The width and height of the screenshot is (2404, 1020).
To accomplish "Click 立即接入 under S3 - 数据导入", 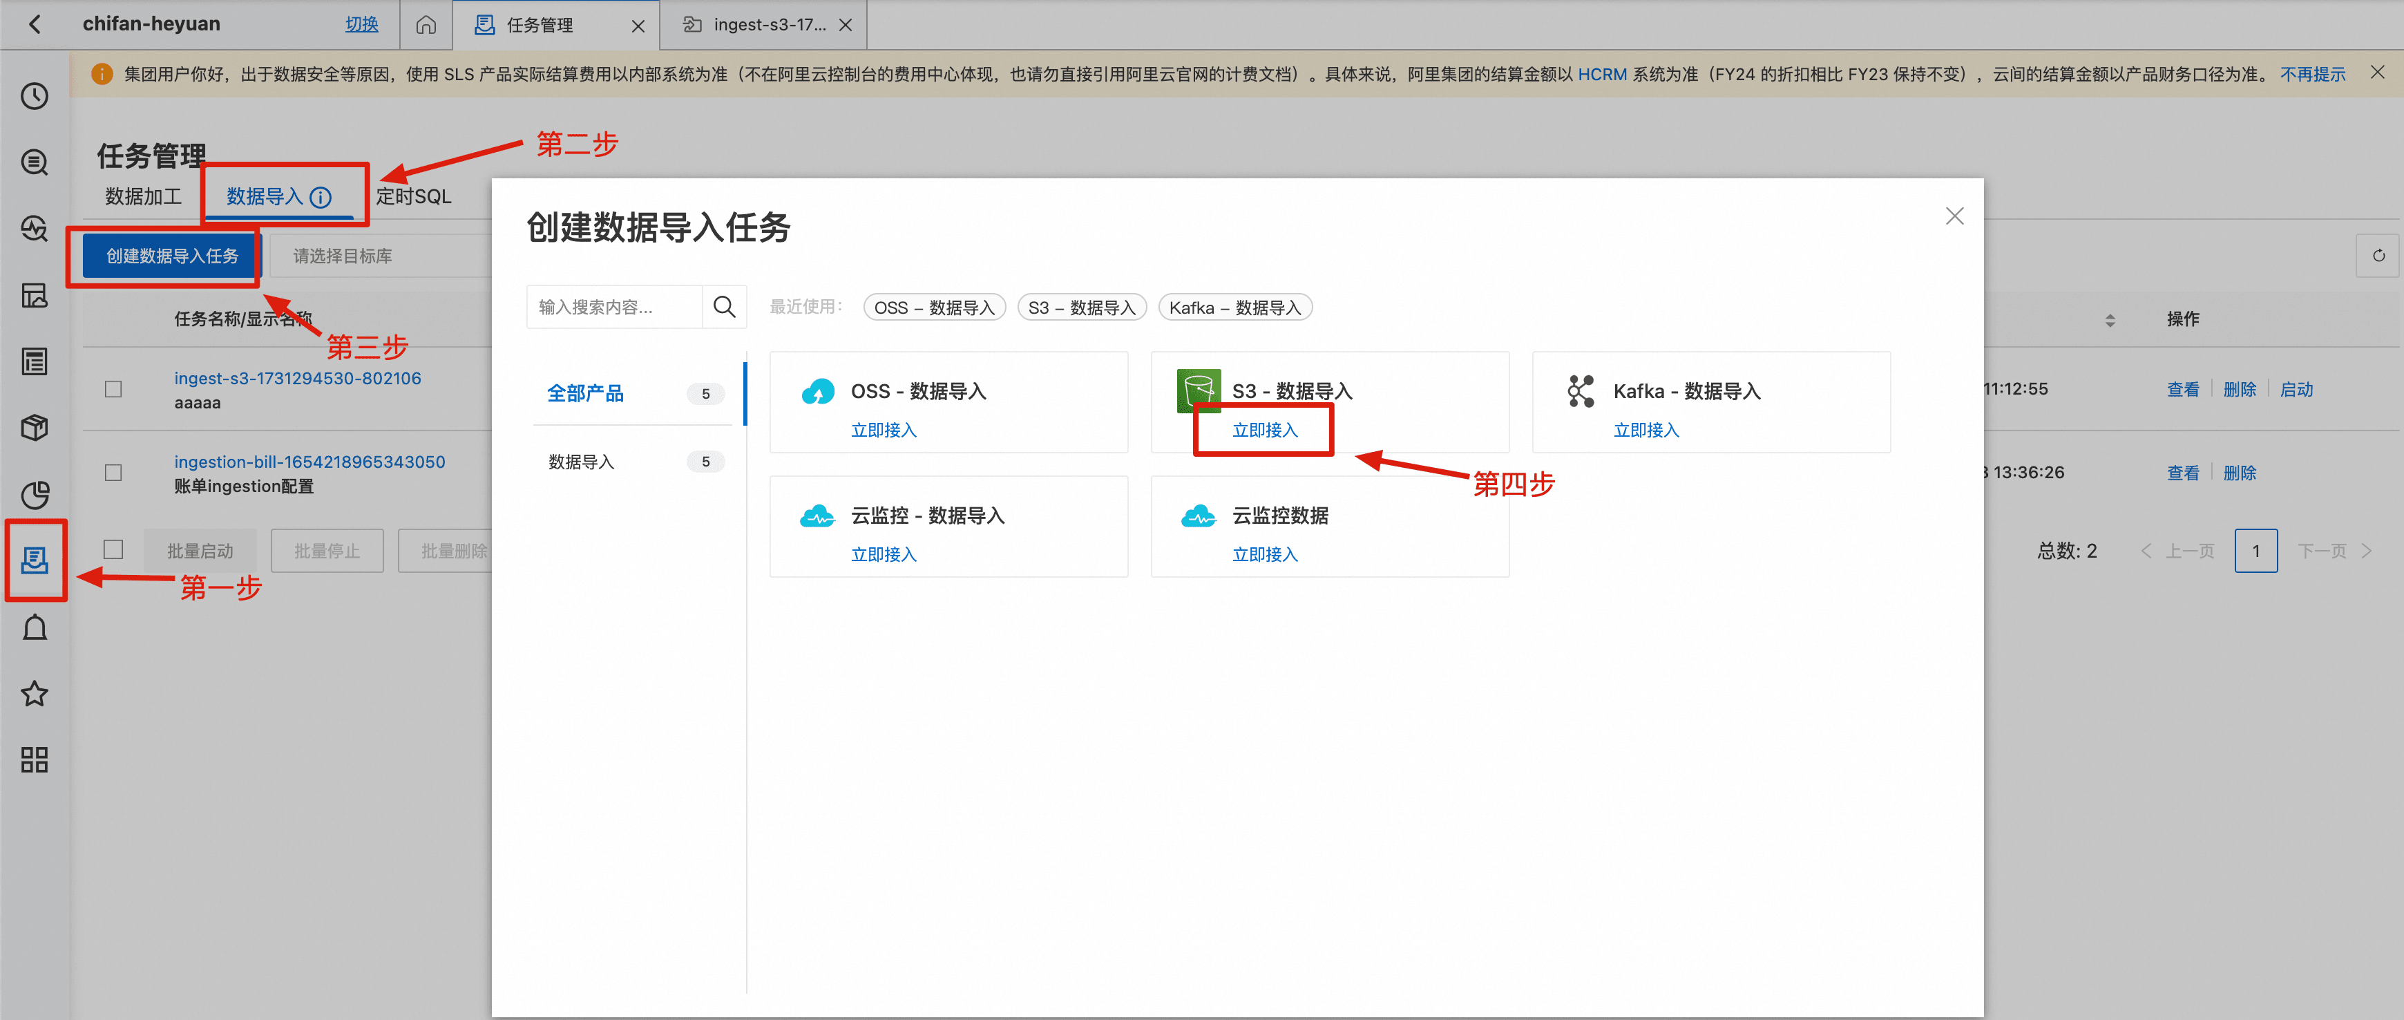I will (1265, 431).
